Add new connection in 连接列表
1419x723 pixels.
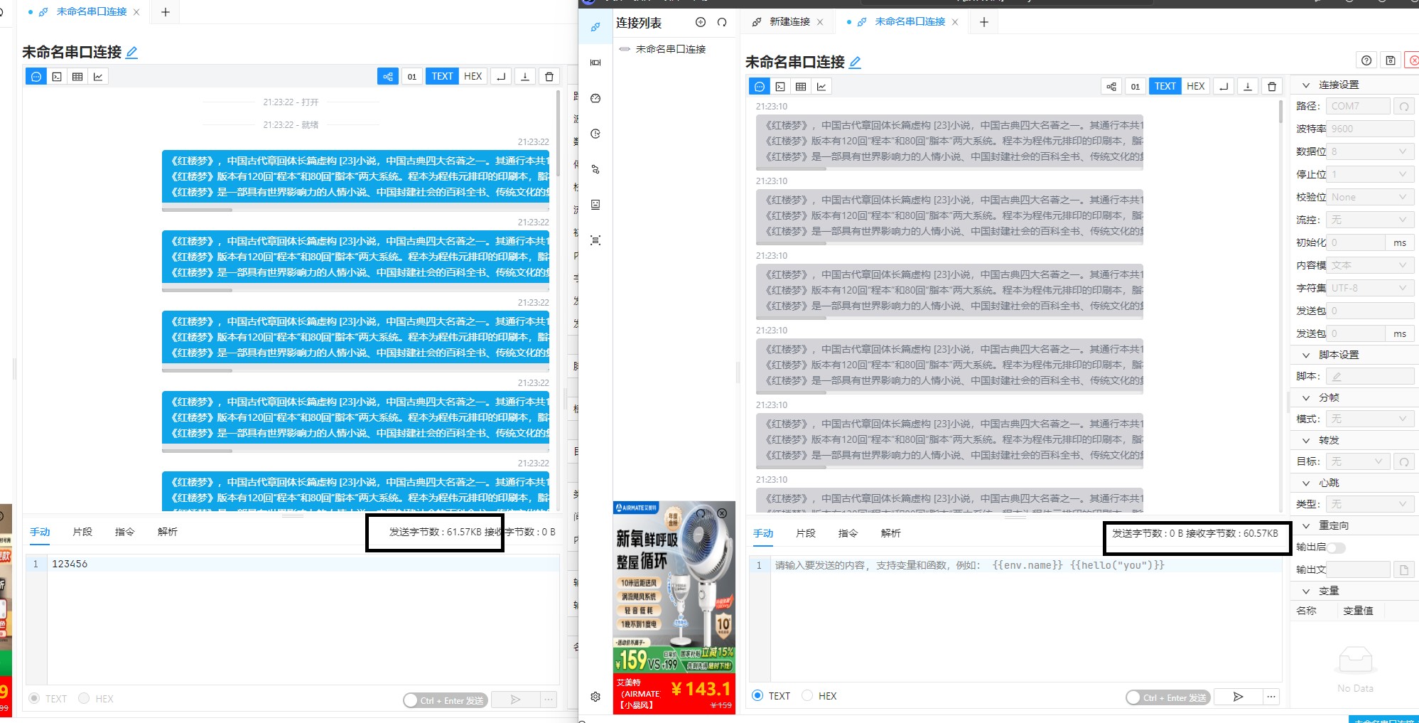(701, 23)
